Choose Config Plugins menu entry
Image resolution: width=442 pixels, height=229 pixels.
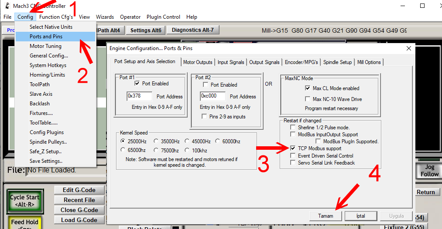[55, 132]
